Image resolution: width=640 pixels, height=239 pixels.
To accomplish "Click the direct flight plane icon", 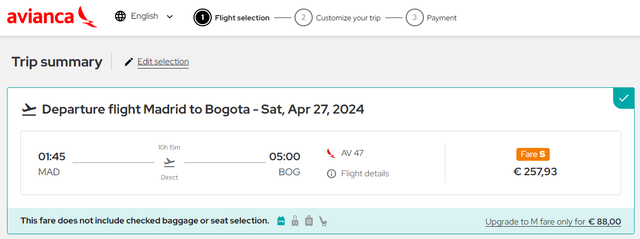I will [x=169, y=162].
